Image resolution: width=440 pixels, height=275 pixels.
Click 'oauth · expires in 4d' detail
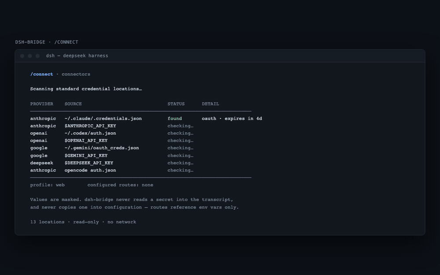pos(232,118)
